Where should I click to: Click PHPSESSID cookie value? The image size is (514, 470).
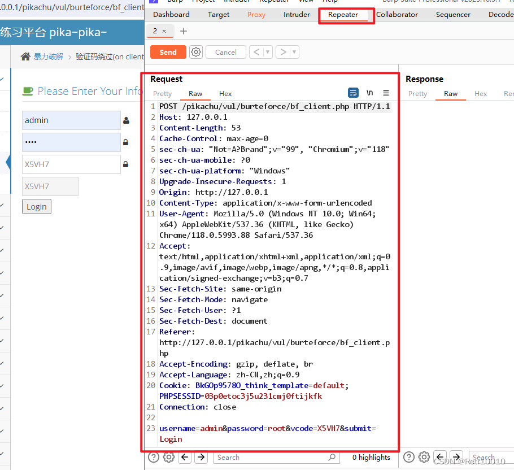263,396
